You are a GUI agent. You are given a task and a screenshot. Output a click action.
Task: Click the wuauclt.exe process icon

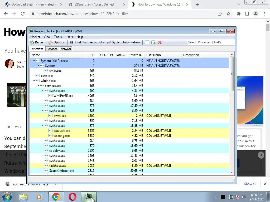50,130
